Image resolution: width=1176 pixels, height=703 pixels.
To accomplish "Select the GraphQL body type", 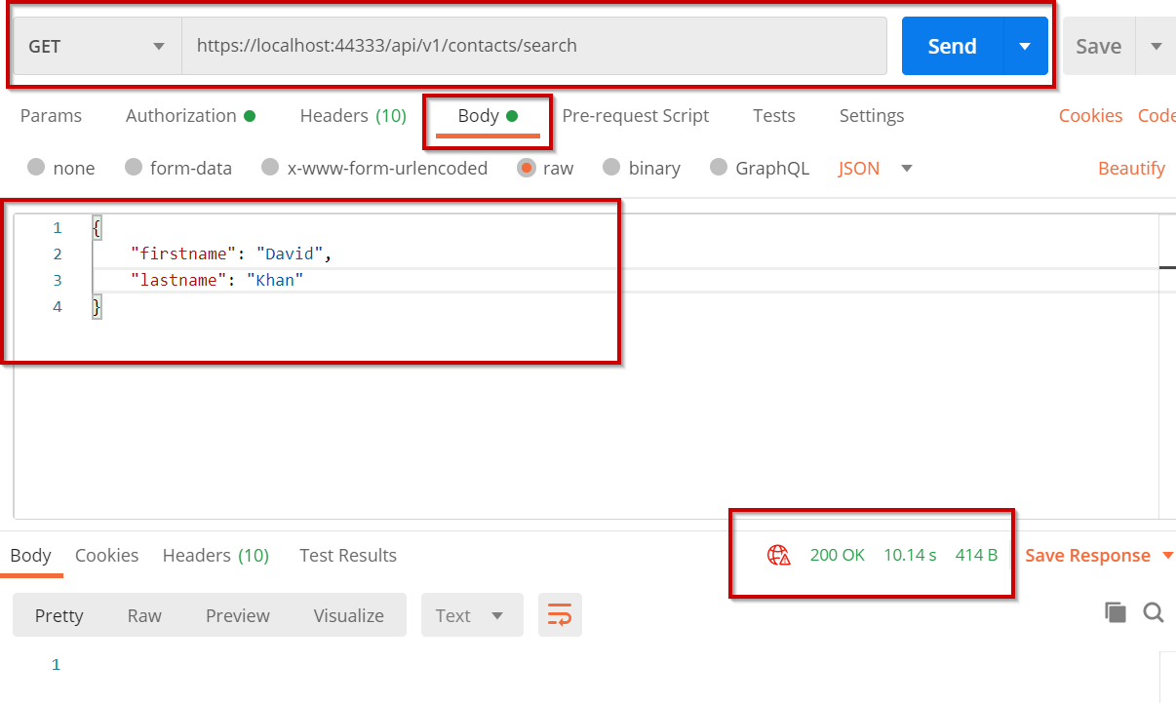I will coord(760,168).
